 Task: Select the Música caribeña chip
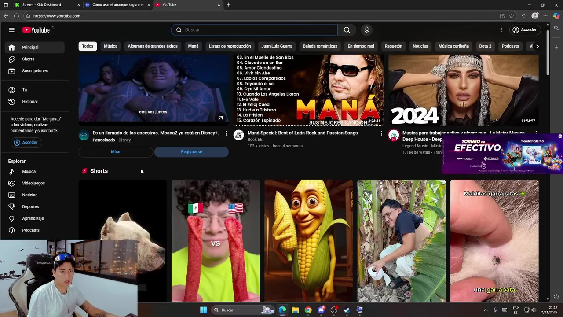coord(453,46)
